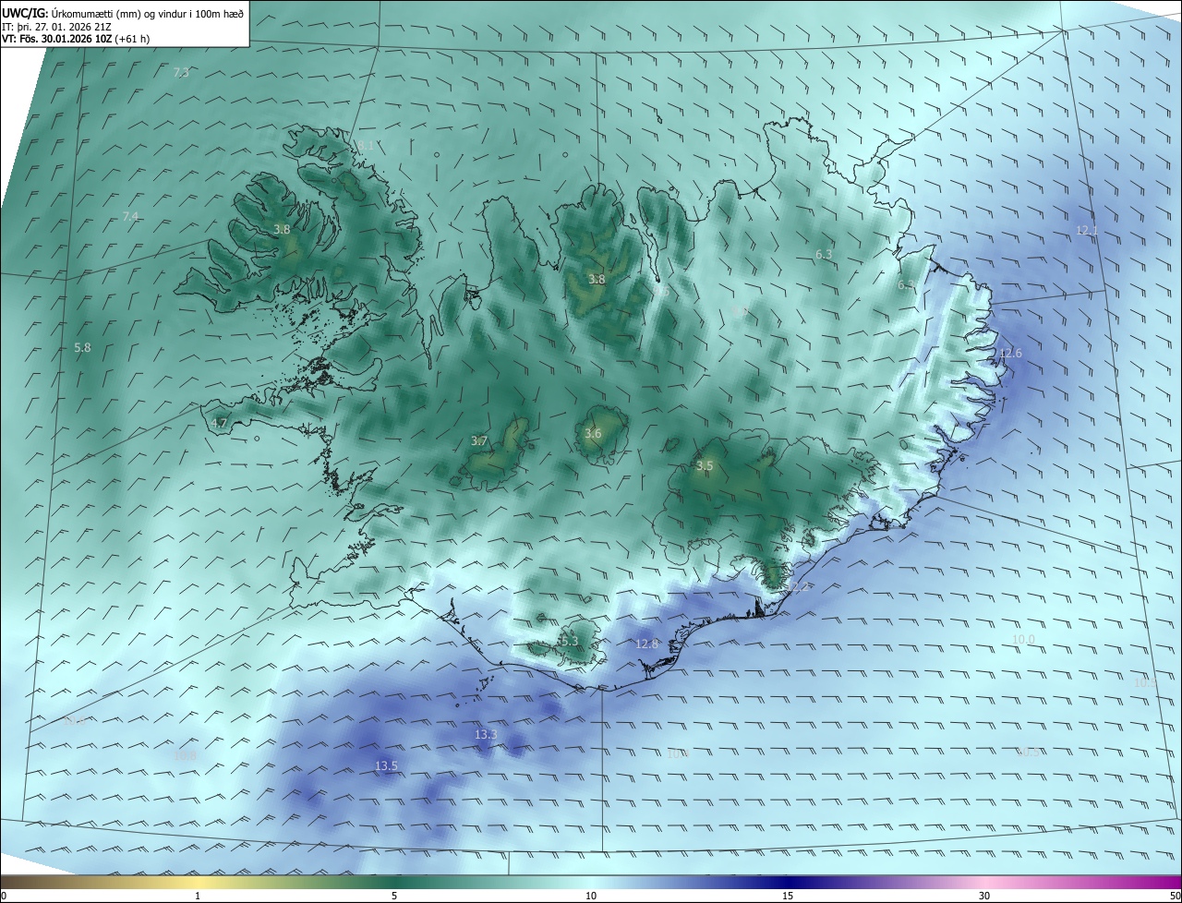
Task: Click the 12.8 value label
Action: [x=647, y=644]
